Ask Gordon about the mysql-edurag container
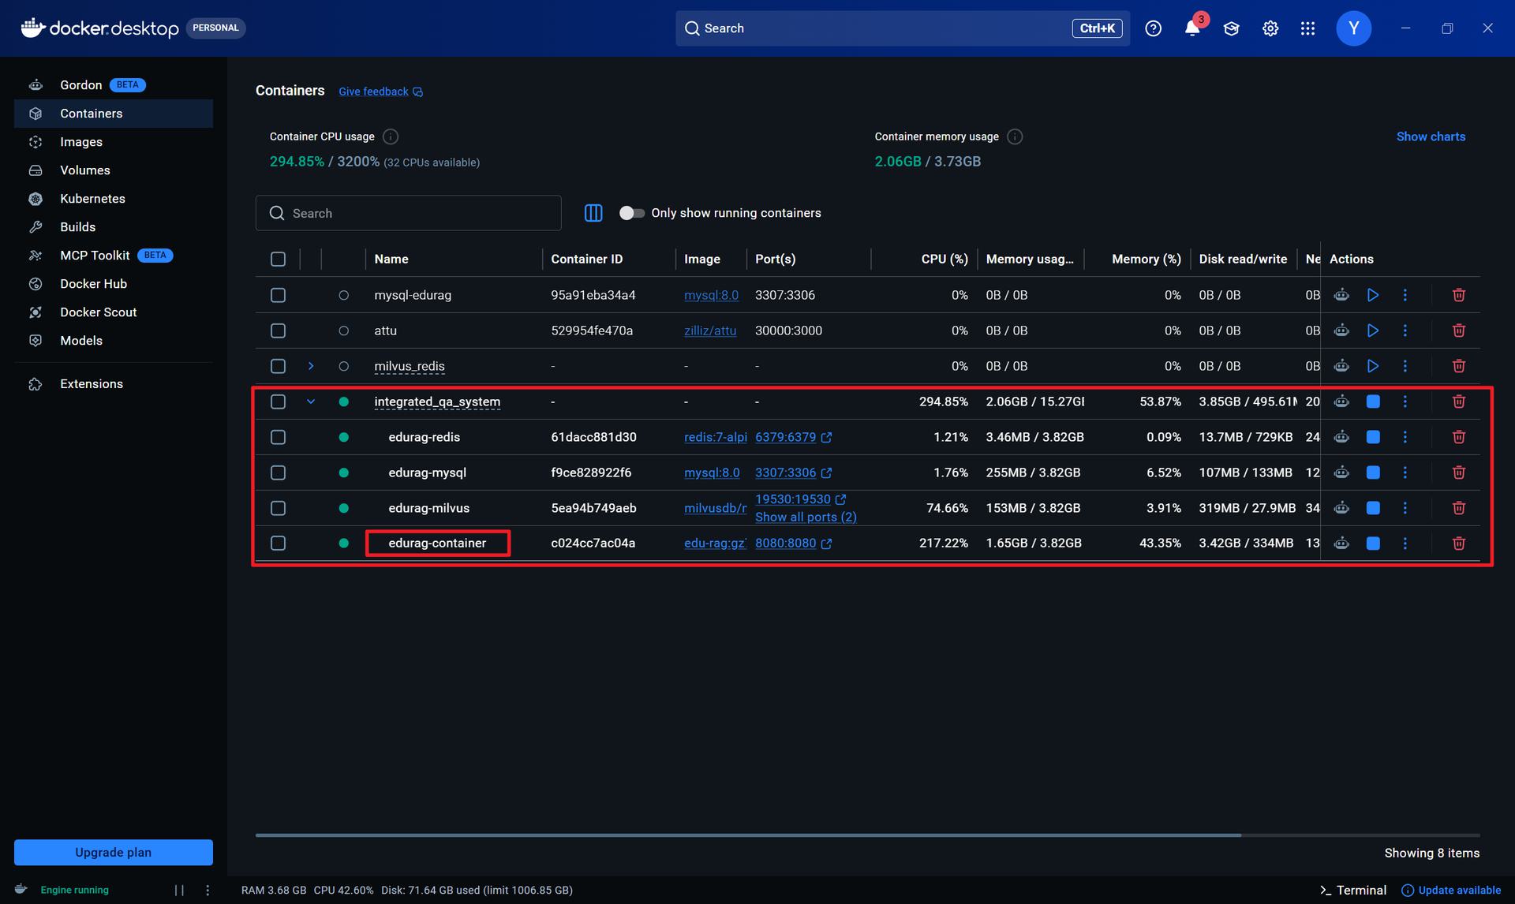The width and height of the screenshot is (1515, 904). (1341, 295)
